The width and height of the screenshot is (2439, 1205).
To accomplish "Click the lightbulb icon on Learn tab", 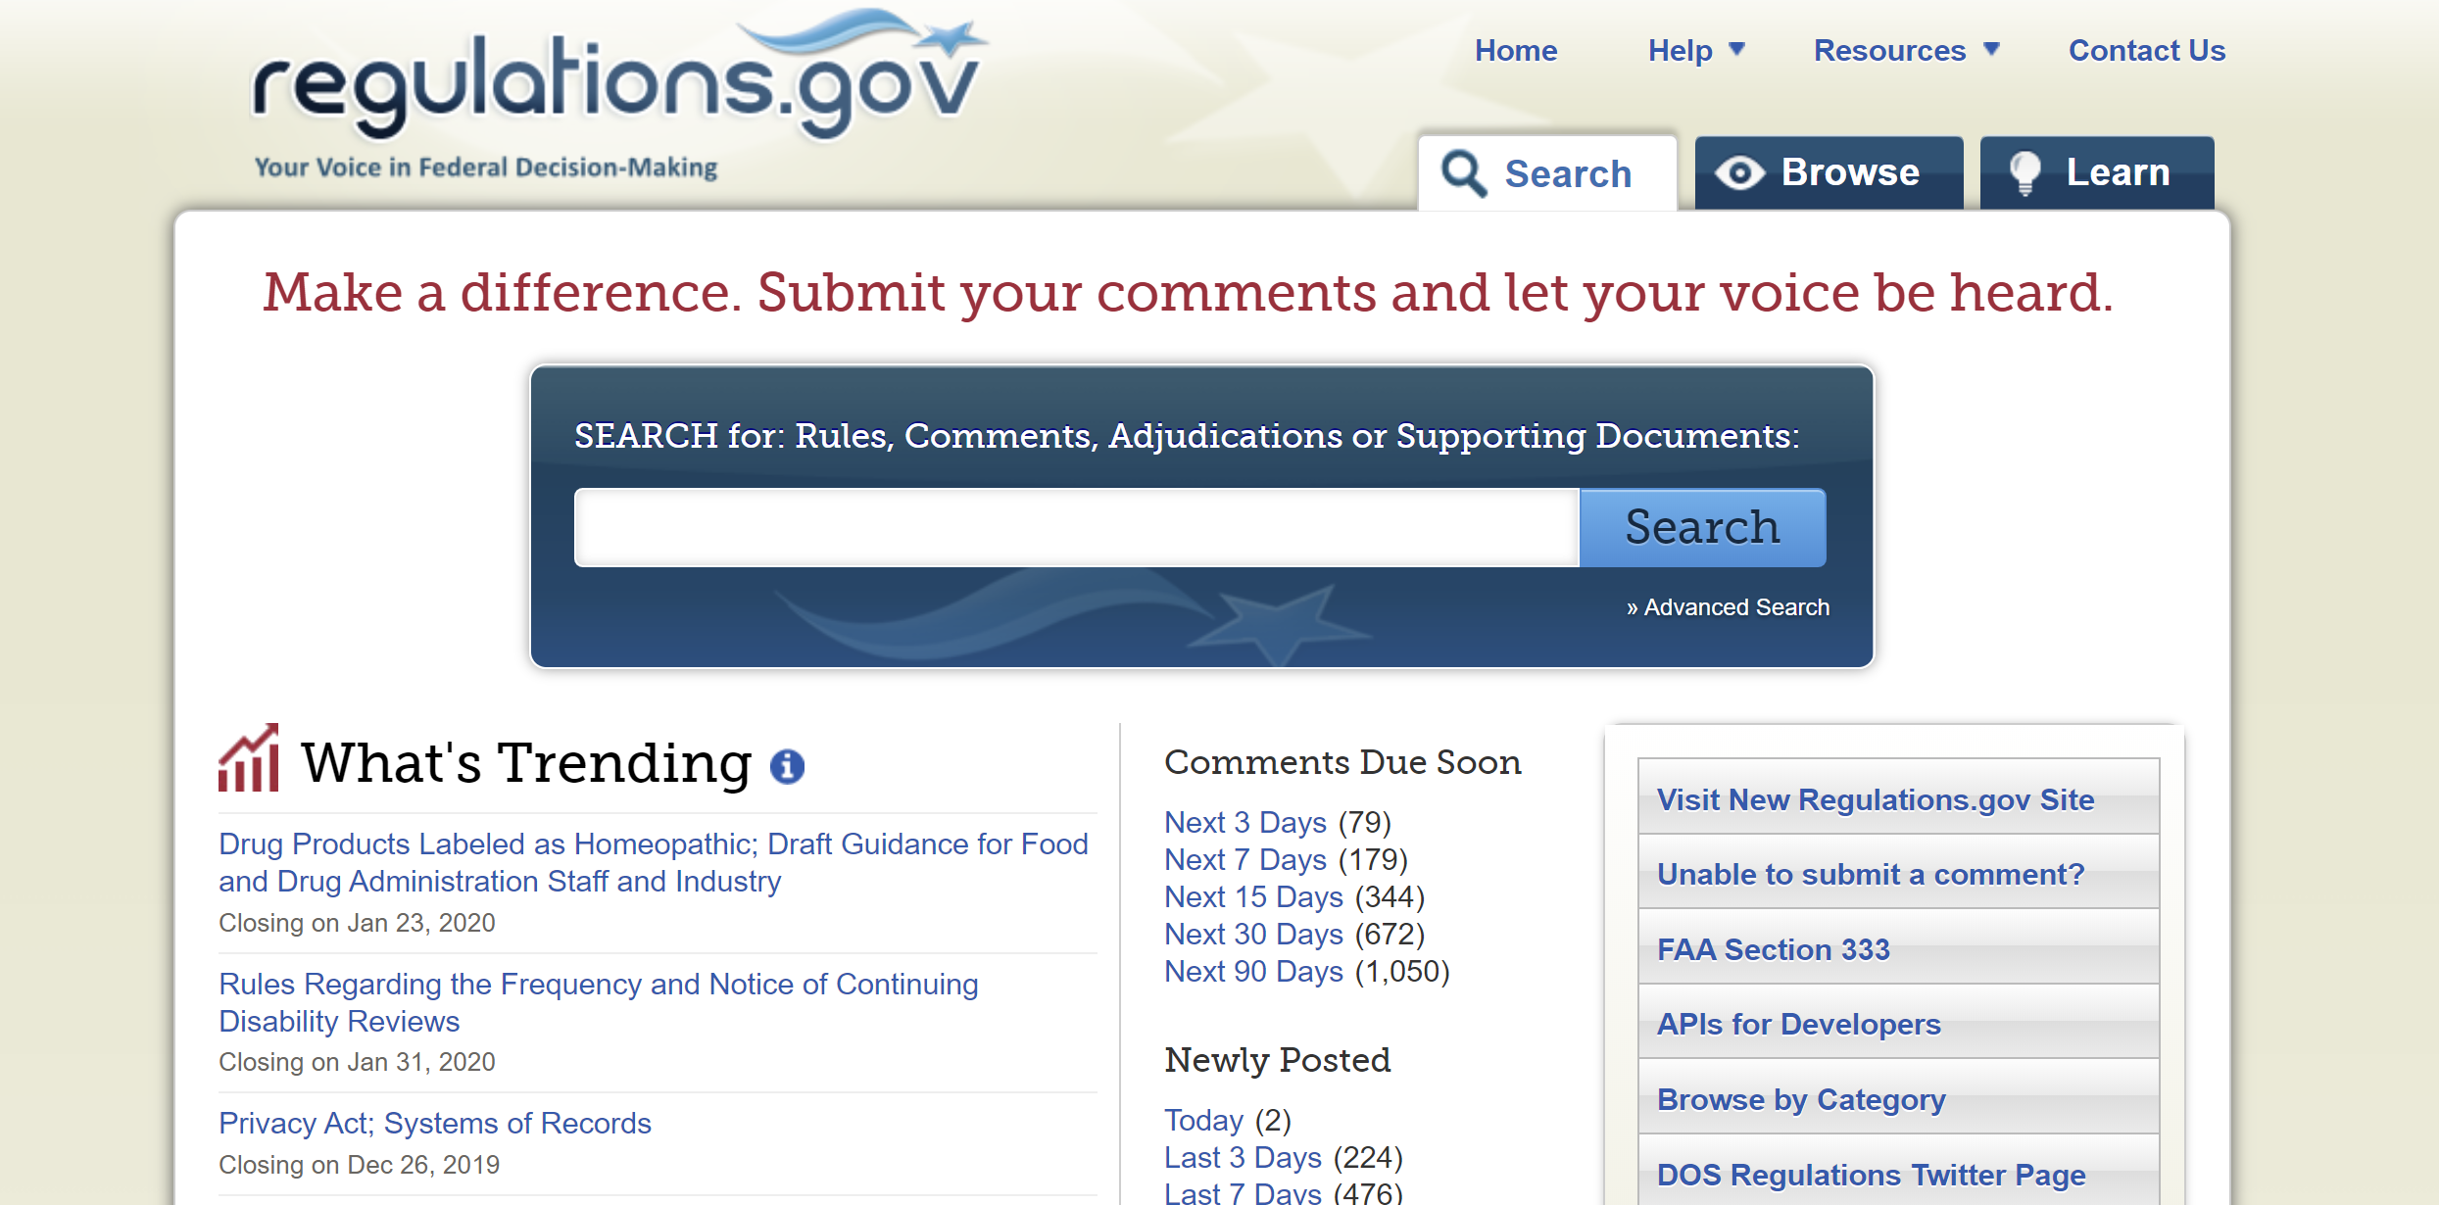I will [x=2024, y=173].
